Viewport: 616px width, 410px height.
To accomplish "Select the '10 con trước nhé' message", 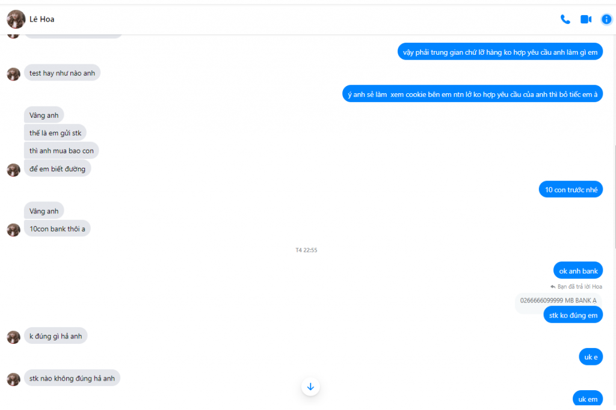I will click(x=571, y=190).
